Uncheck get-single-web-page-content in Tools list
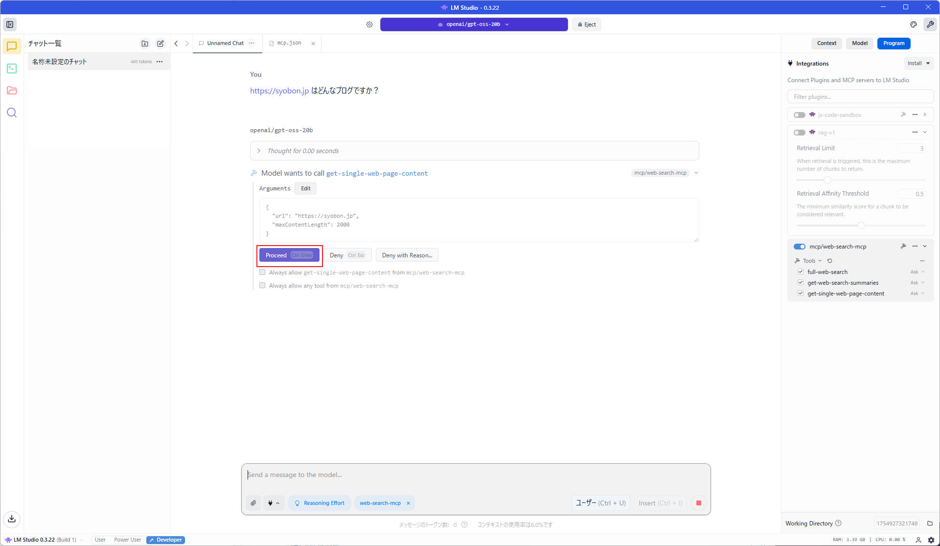 (801, 293)
